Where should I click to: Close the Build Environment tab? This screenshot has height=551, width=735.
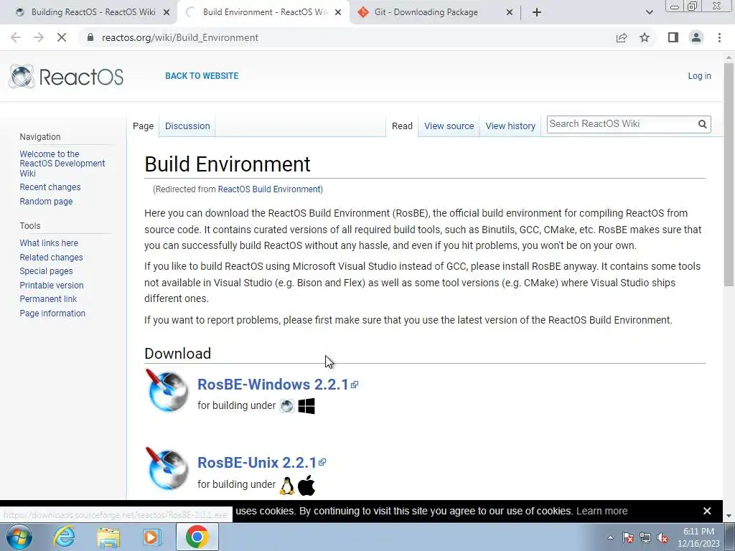pos(338,12)
